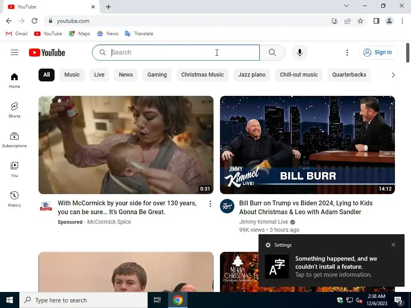Select the Chill-out music chip
The image size is (411, 308).
(299, 75)
